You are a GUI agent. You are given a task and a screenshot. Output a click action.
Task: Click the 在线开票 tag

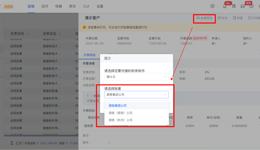200,38
